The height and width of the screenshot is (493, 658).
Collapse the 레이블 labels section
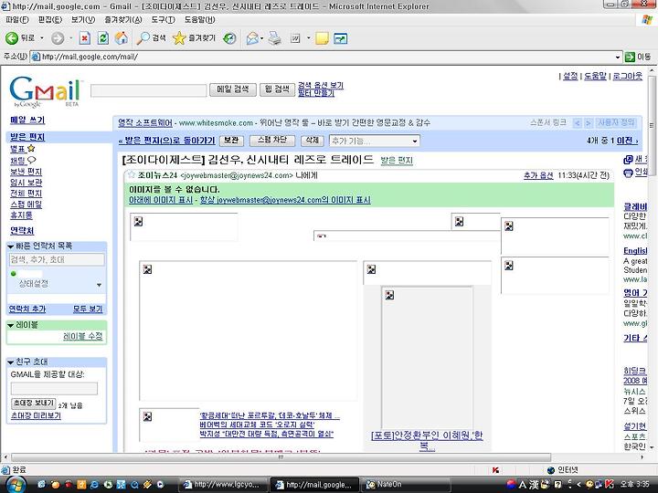coord(11,325)
